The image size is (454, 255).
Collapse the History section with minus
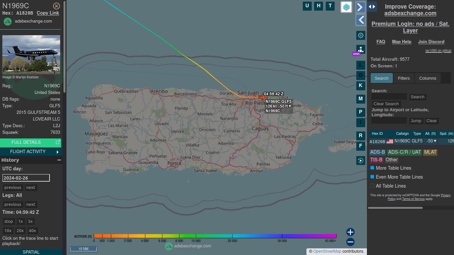[59, 160]
